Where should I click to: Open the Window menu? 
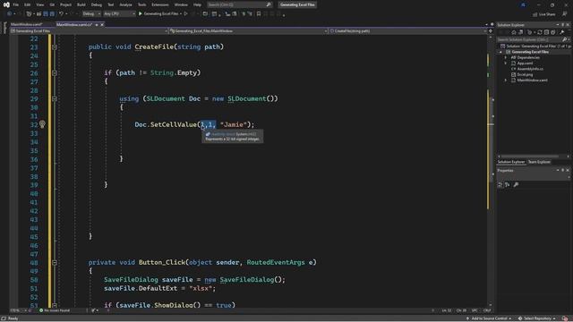181,4
